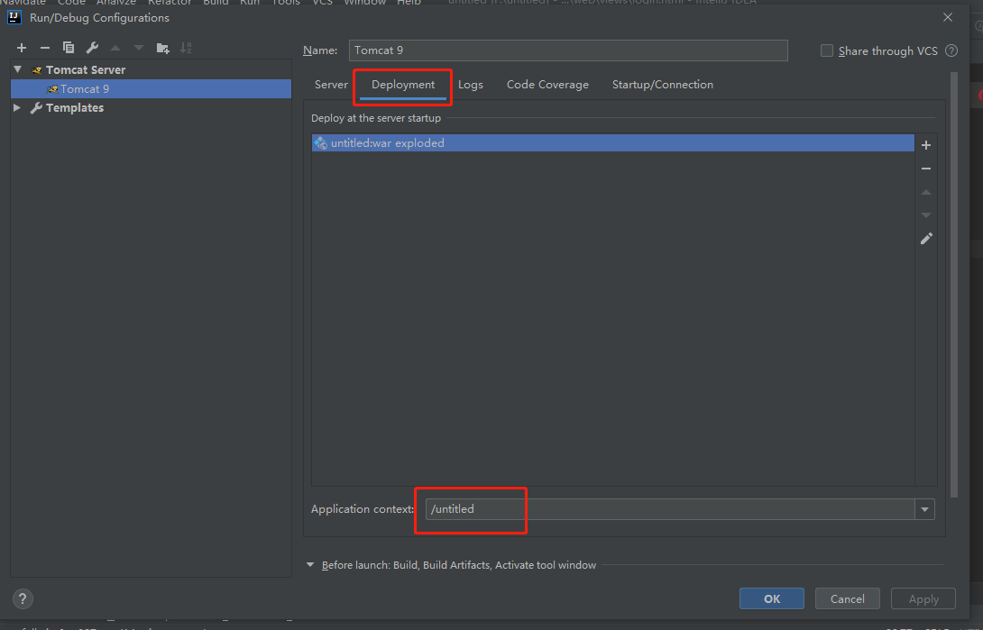Open dialog help question mark button

coord(23,598)
